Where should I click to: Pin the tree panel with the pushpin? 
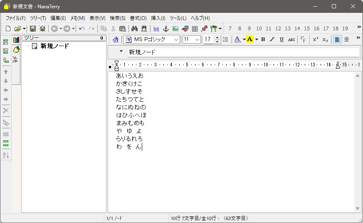101,38
